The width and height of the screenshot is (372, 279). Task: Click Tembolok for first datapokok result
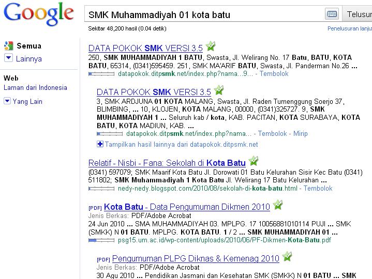[x=274, y=74]
